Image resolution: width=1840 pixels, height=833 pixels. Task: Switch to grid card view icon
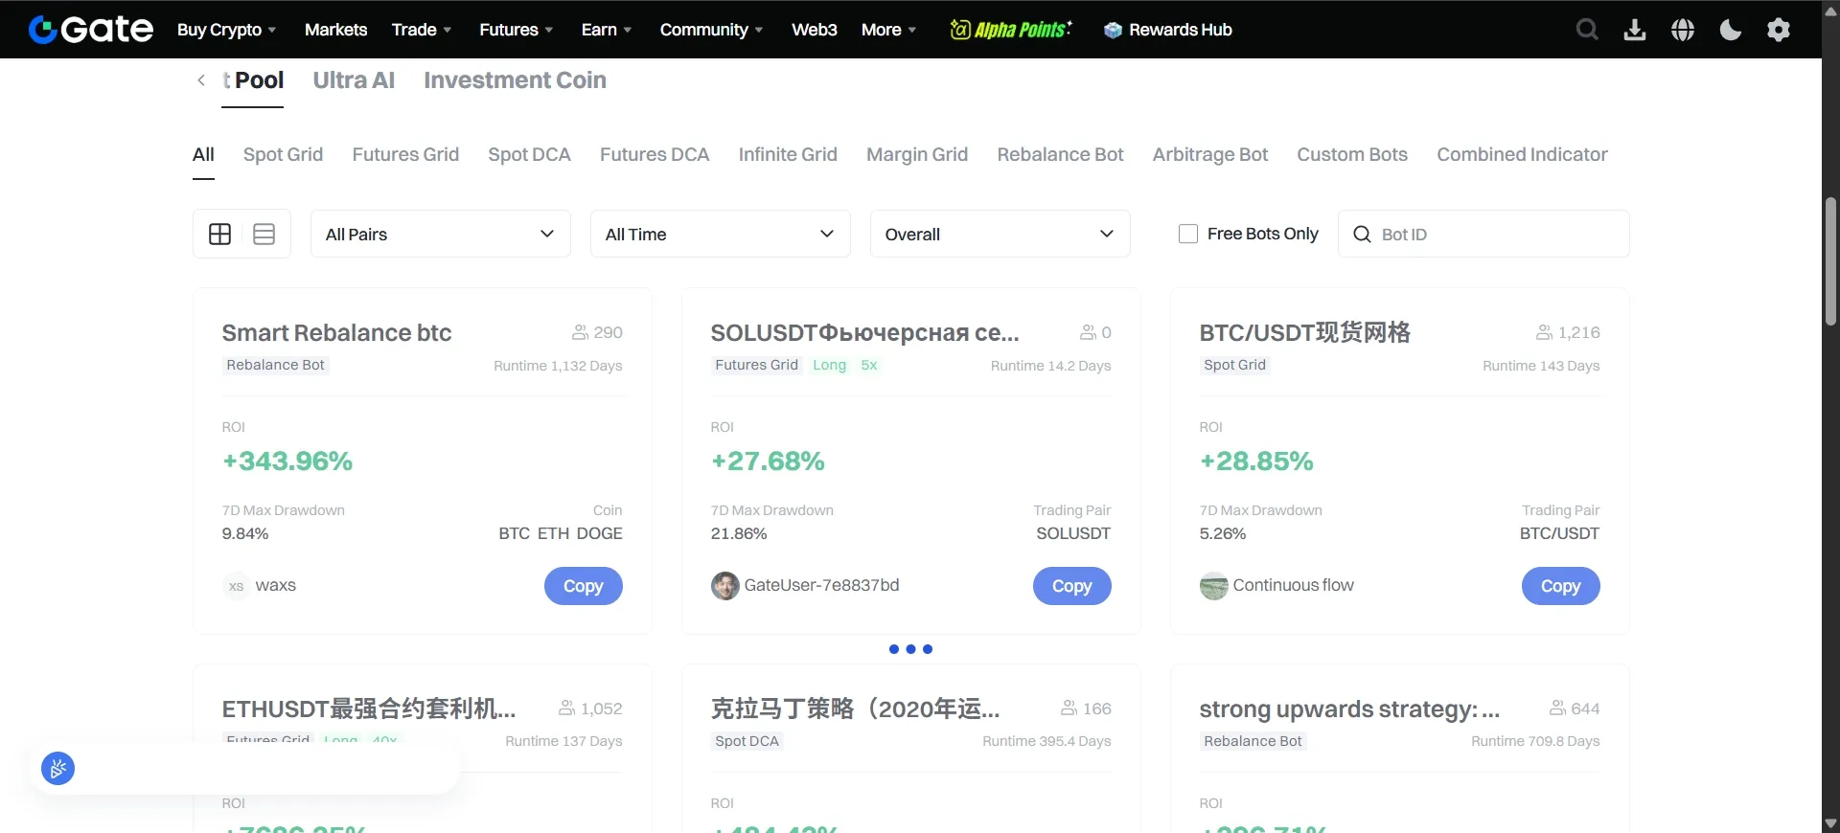tap(219, 235)
